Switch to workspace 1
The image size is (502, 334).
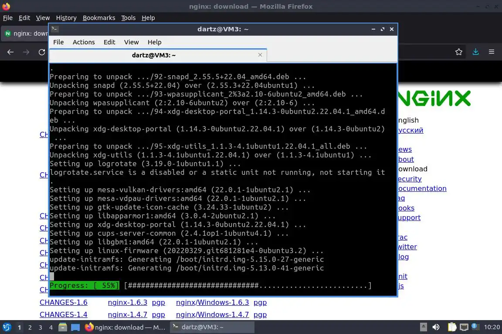click(20, 327)
